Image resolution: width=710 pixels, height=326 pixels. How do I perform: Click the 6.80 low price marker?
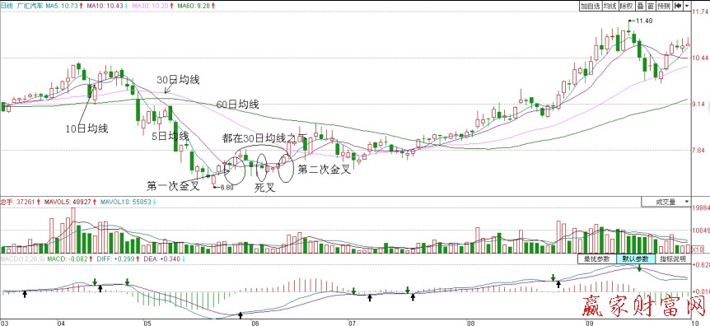pyautogui.click(x=227, y=188)
